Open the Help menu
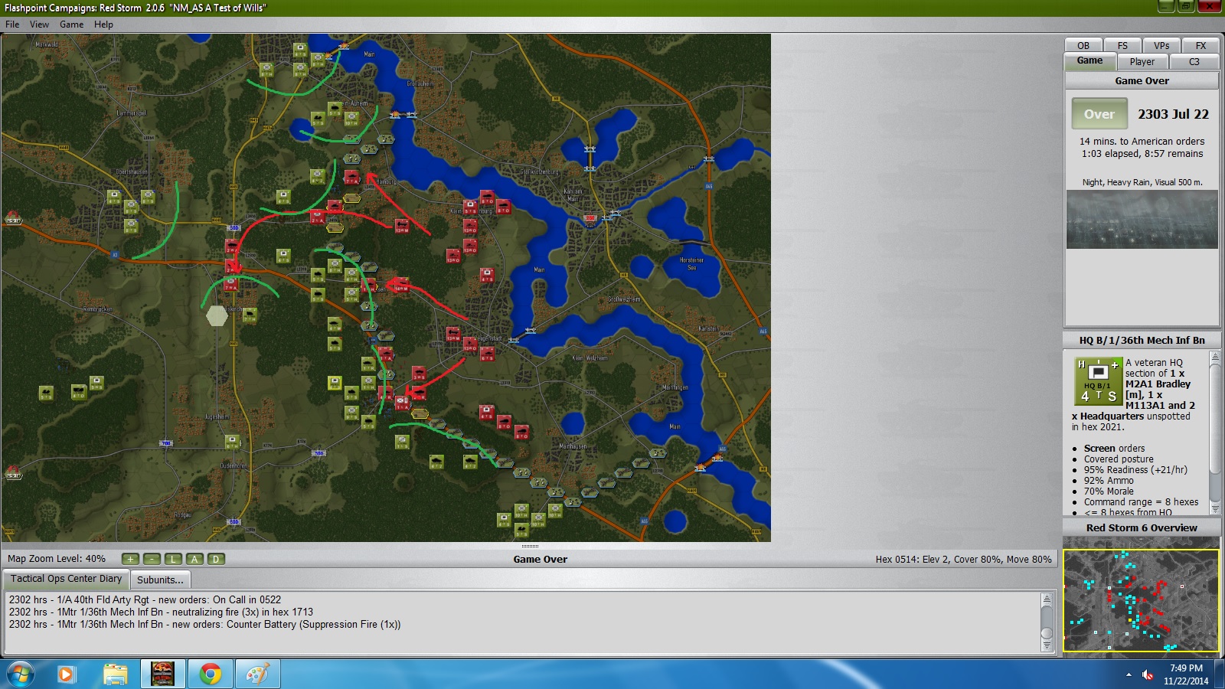Viewport: 1225px width, 689px height. point(103,24)
